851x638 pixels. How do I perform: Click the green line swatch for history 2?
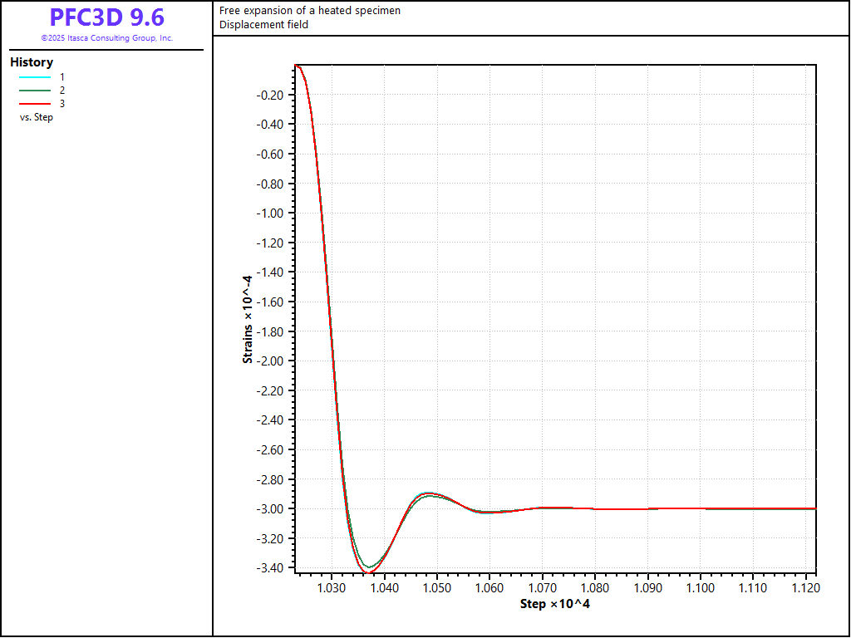34,90
